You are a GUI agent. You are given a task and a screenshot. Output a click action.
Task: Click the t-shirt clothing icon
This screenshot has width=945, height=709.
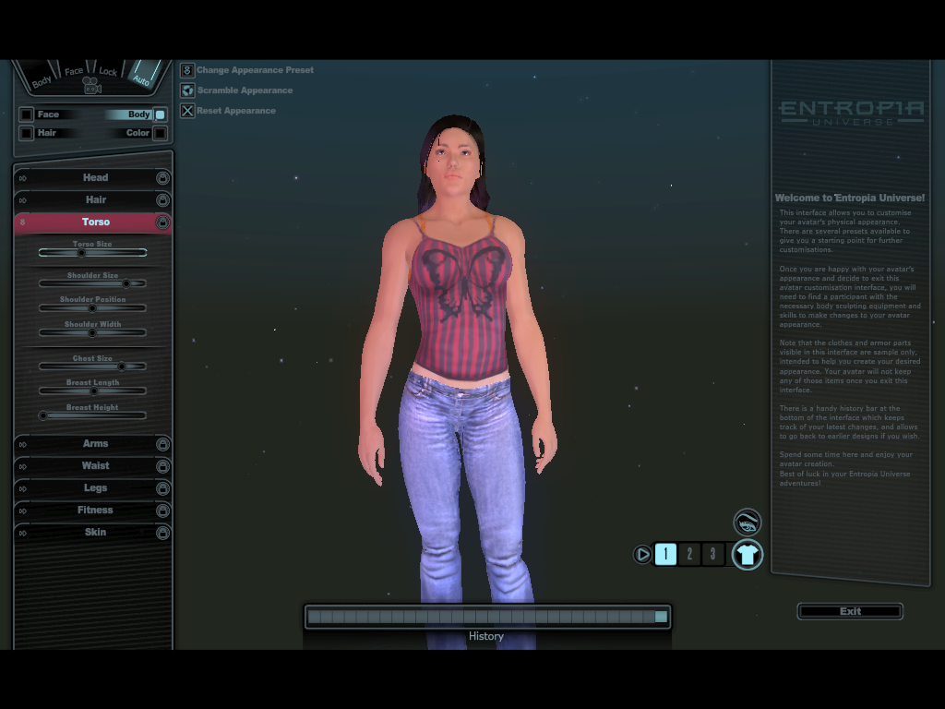tap(748, 555)
